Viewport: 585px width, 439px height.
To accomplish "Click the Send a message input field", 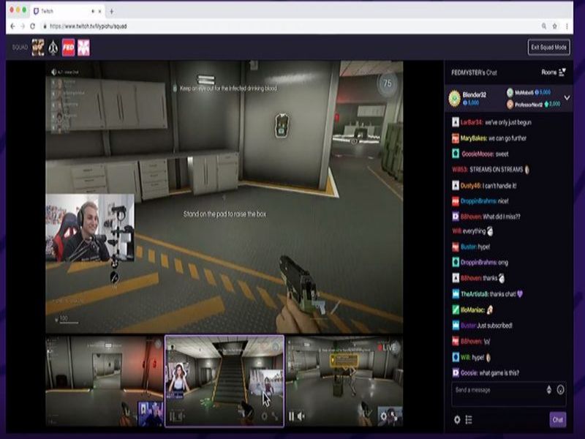I will coord(497,390).
